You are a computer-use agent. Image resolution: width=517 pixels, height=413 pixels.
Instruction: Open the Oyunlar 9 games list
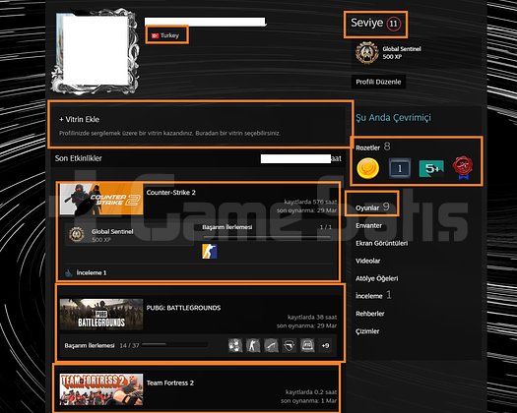click(372, 207)
